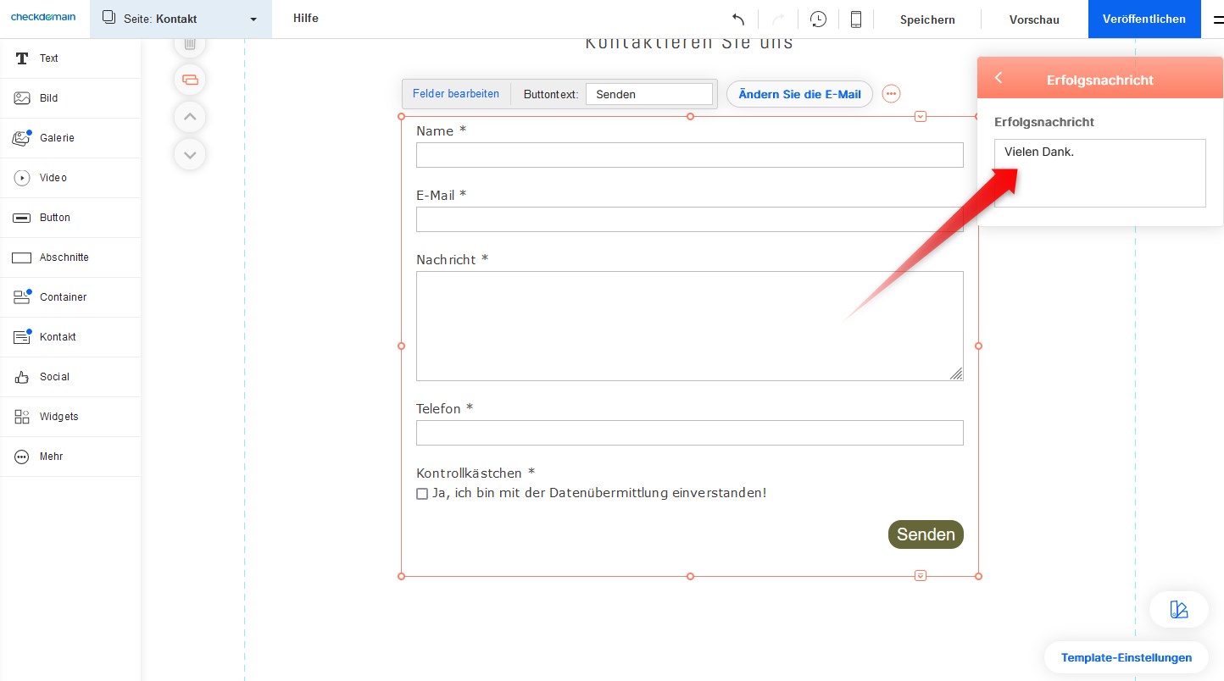This screenshot has height=681, width=1224.
Task: Click Ändern Sie die E-Mail button
Action: 799,94
